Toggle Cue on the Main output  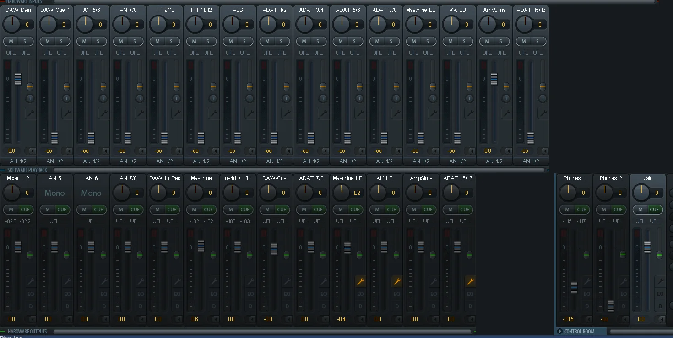[x=654, y=210]
